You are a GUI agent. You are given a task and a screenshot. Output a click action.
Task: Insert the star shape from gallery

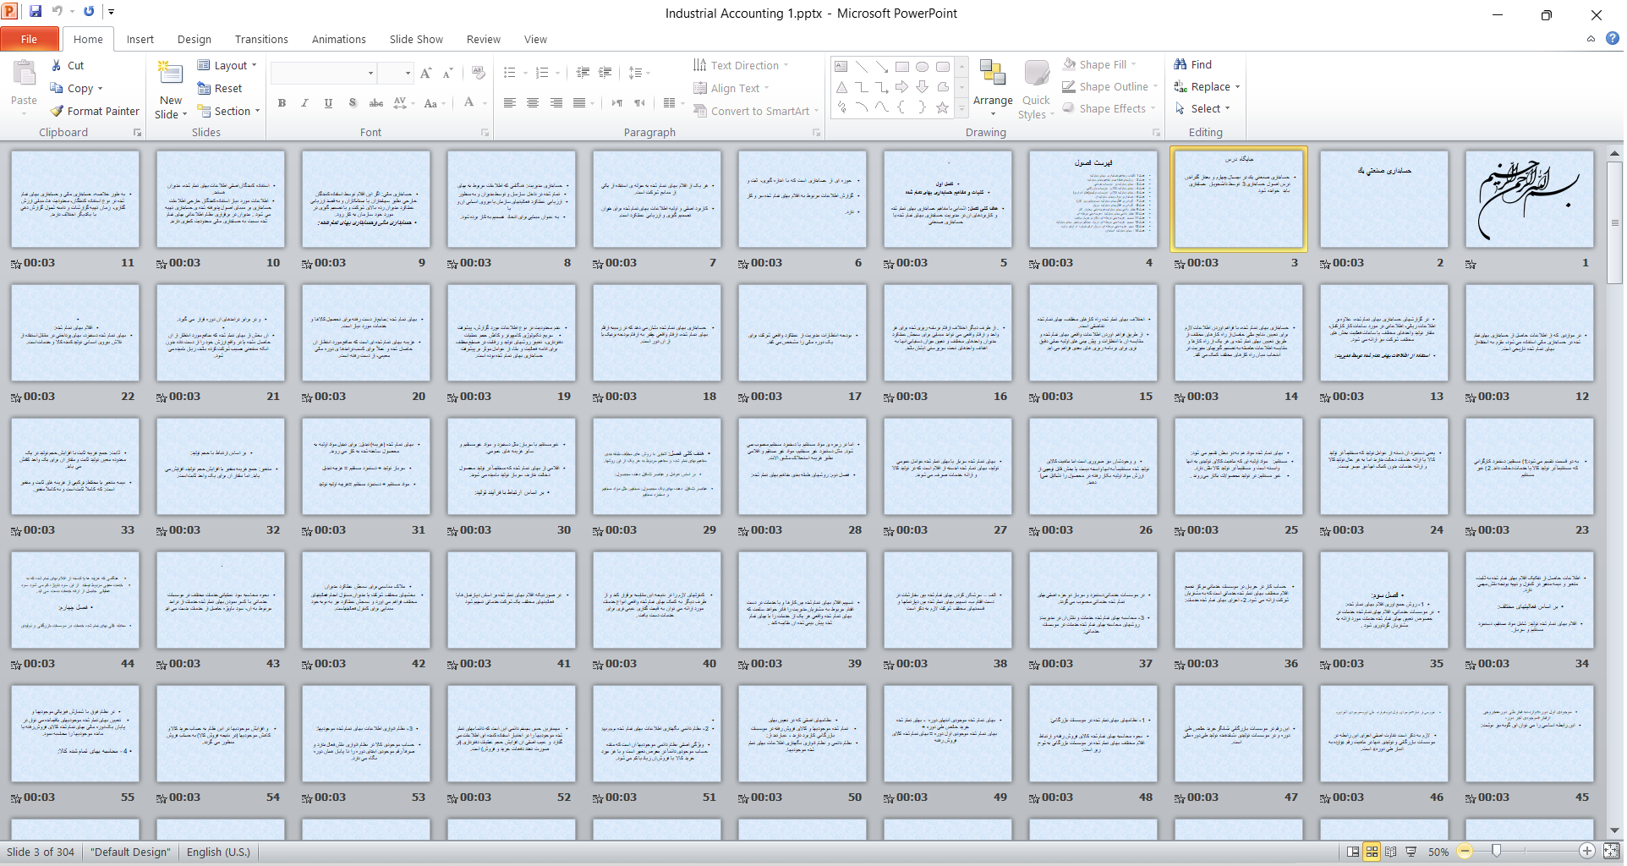coord(942,107)
